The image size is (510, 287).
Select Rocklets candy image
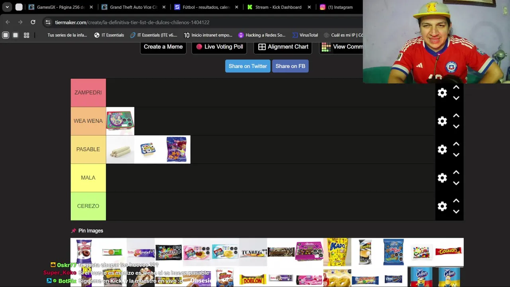(x=169, y=252)
